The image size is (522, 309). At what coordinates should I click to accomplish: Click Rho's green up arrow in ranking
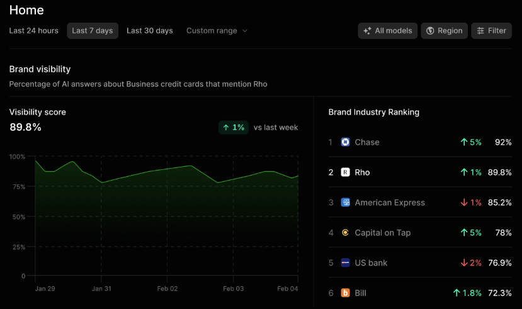[464, 172]
